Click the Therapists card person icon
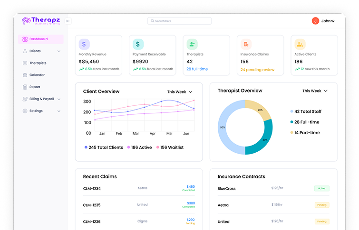This screenshot has width=359, height=230. click(x=192, y=44)
